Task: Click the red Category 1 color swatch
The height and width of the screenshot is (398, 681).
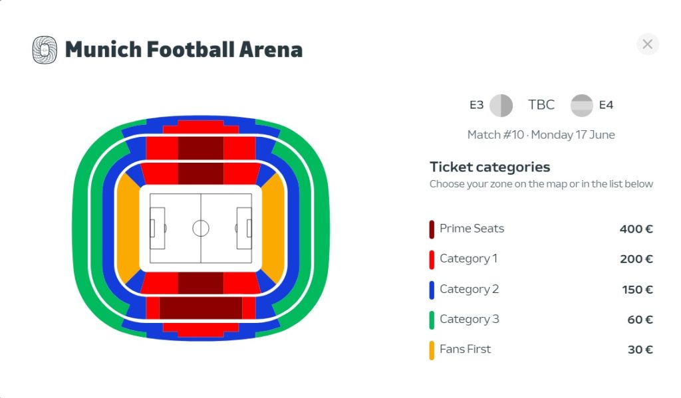Action: click(x=432, y=259)
